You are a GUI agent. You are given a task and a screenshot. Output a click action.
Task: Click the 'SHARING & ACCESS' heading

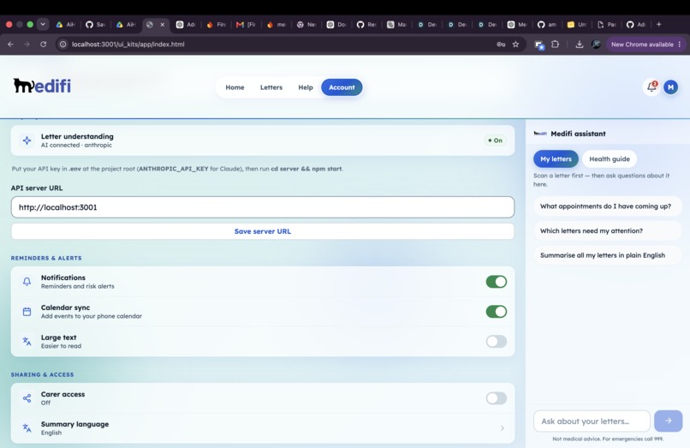(x=42, y=374)
